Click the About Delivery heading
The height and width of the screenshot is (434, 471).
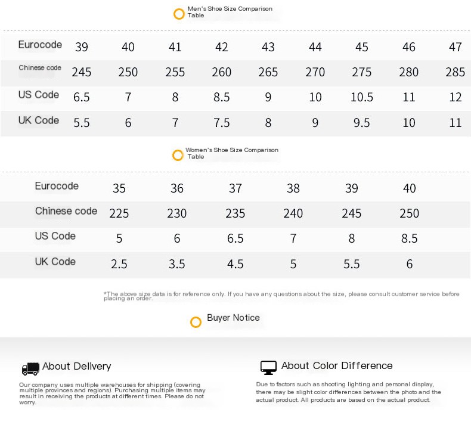click(76, 366)
